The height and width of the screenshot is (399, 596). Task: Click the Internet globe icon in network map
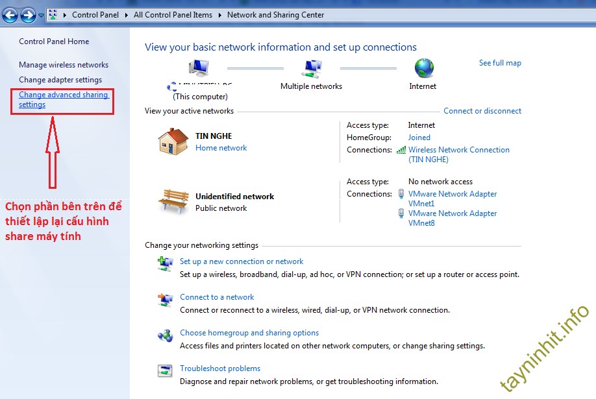[x=423, y=68]
